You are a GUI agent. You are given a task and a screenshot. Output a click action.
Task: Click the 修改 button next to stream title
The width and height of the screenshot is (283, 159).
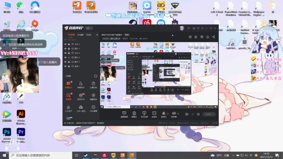click(x=127, y=35)
